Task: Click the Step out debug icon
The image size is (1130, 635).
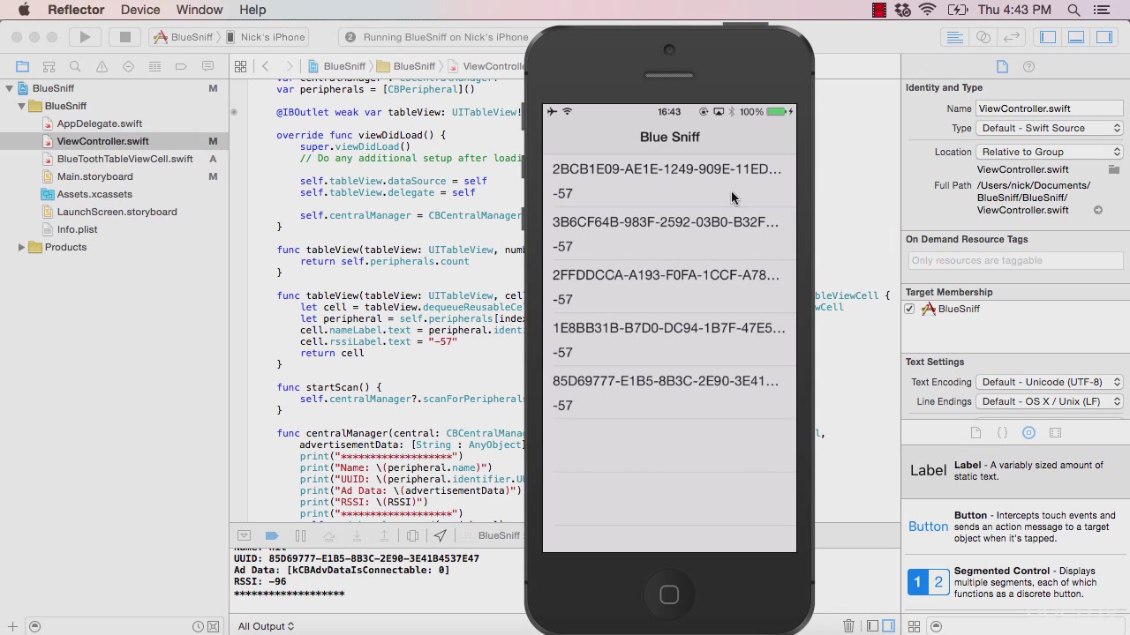Action: pos(384,535)
